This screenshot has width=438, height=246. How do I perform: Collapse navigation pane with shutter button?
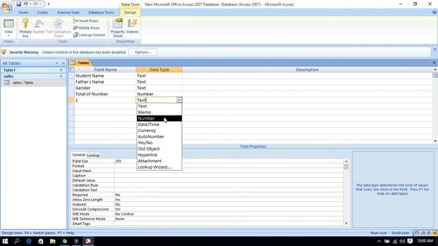click(x=63, y=64)
